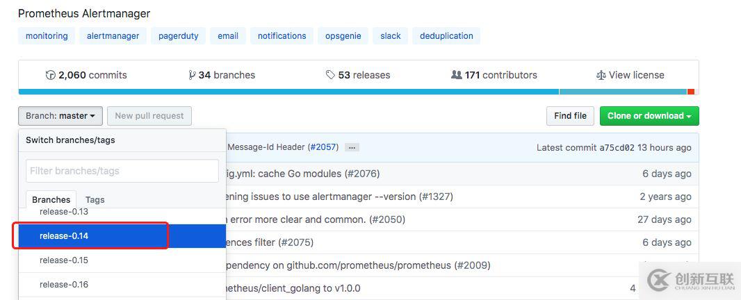Click the language breakdown color bar

(x=359, y=92)
